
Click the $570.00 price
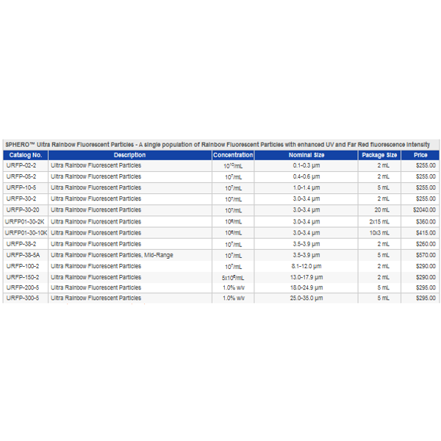(x=426, y=255)
